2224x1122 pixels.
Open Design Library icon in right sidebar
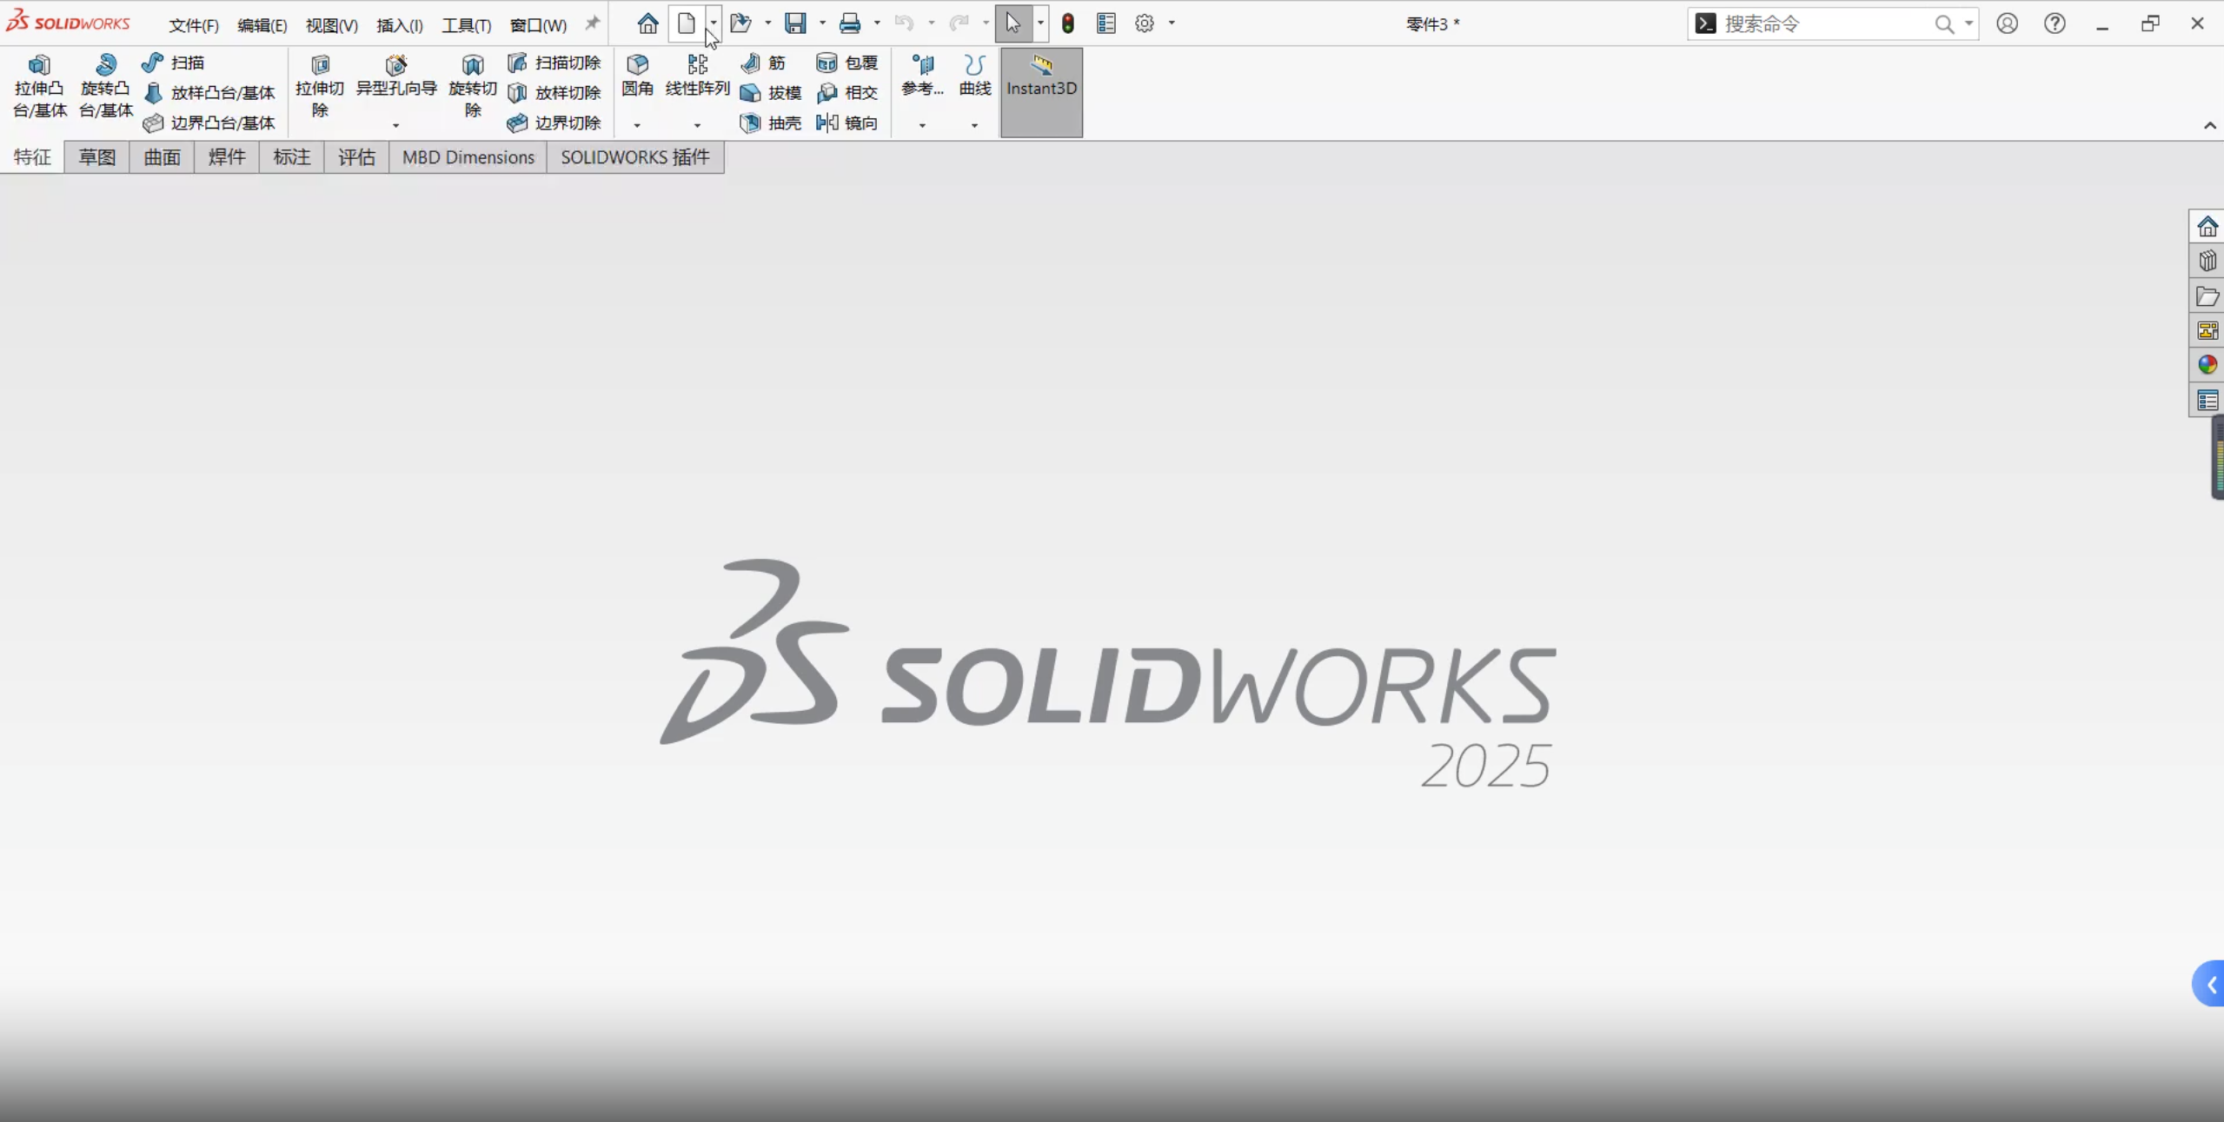(x=2207, y=262)
